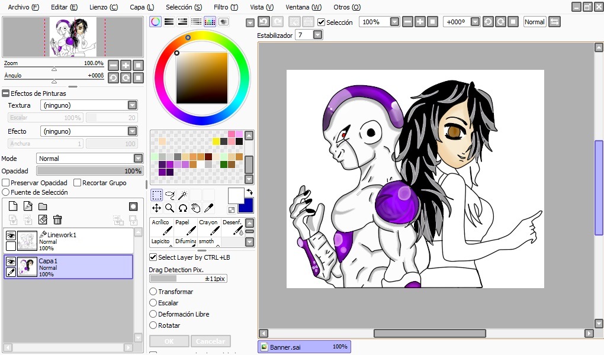Viewport: 604px width, 355px height.
Task: Open the Capa menu
Action: coord(142,7)
